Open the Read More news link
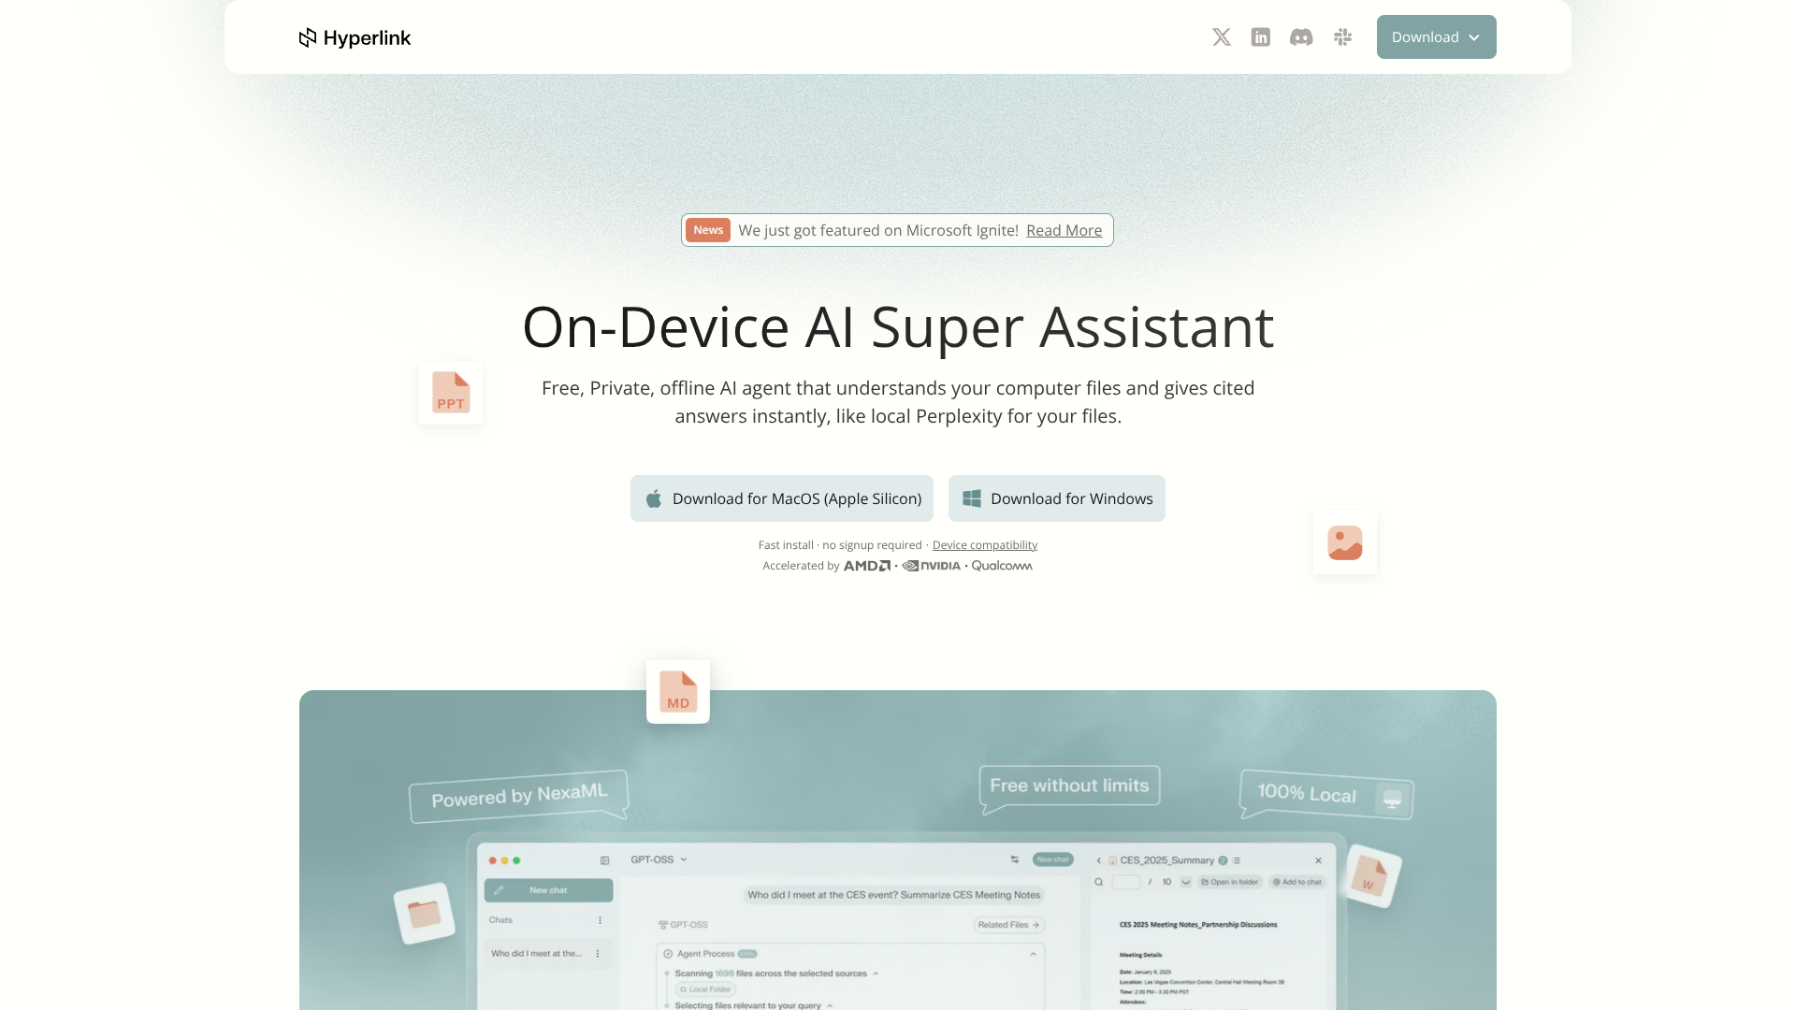 [x=1063, y=230]
